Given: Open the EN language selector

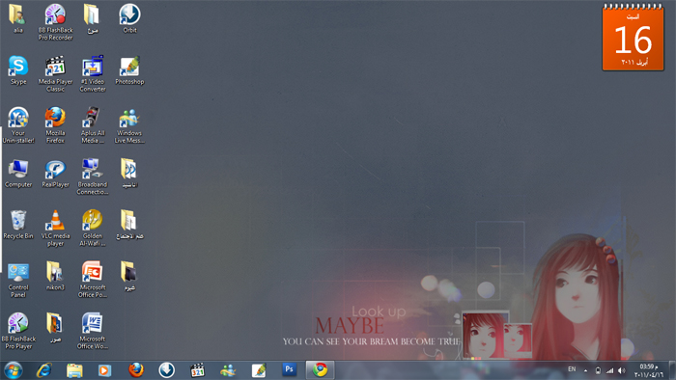Looking at the screenshot, I should click(572, 369).
